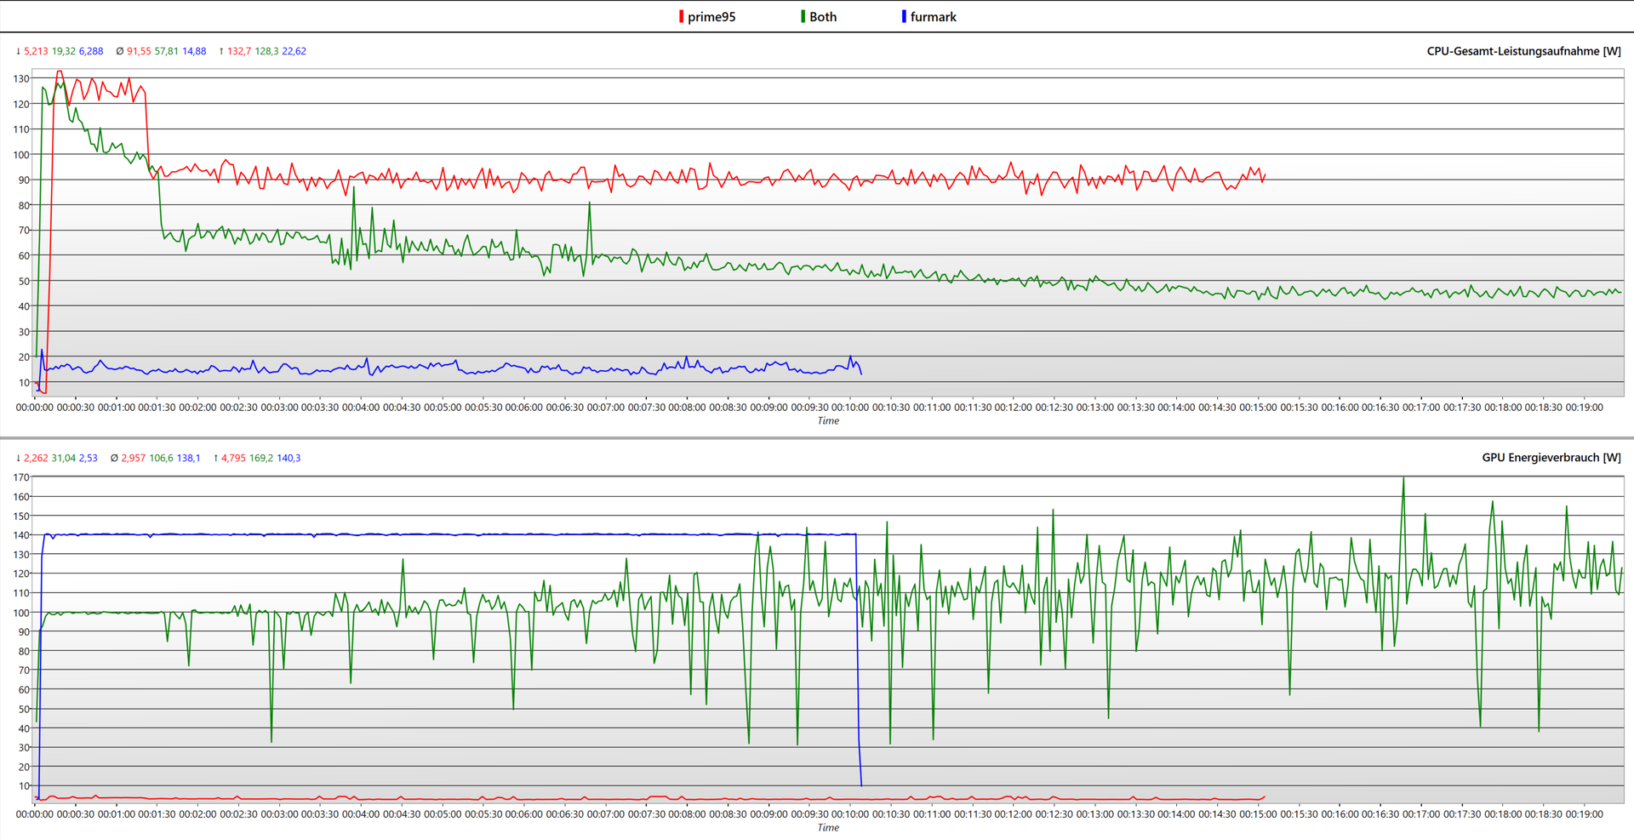Image resolution: width=1634 pixels, height=839 pixels.
Task: Select the furmark legend label
Action: [934, 17]
